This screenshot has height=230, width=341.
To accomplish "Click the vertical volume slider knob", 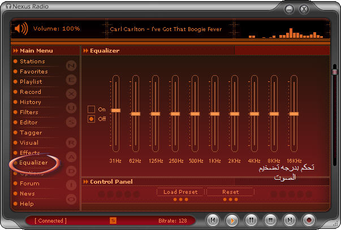I will pos(335,72).
